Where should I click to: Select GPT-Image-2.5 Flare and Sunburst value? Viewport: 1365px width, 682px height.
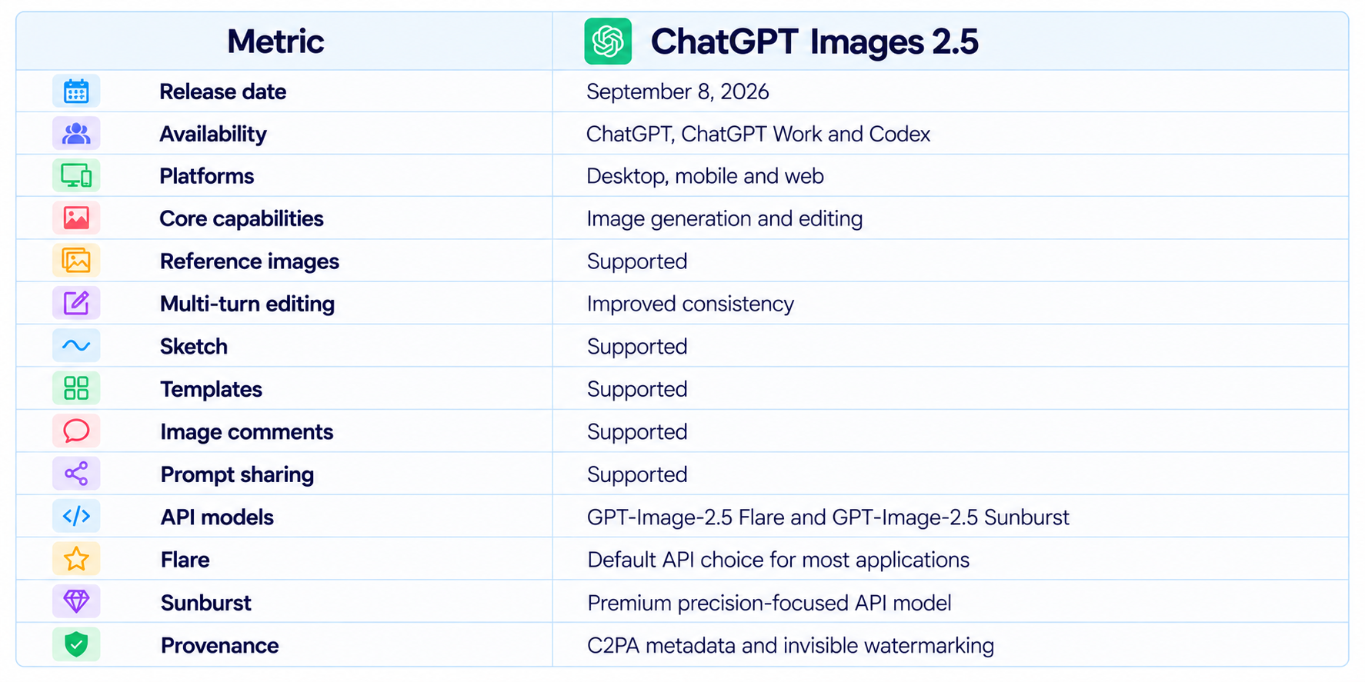(828, 517)
